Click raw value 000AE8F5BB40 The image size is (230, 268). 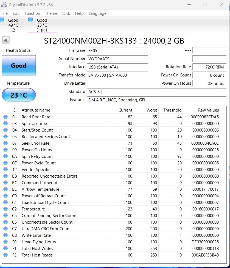(x=205, y=255)
